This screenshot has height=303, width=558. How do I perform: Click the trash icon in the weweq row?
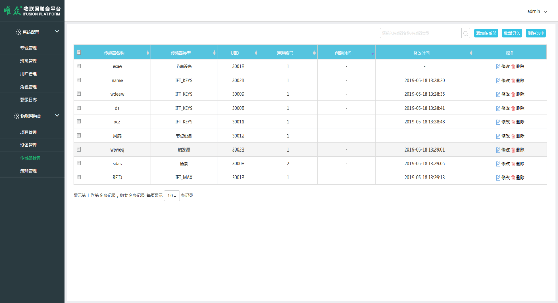[x=513, y=150]
